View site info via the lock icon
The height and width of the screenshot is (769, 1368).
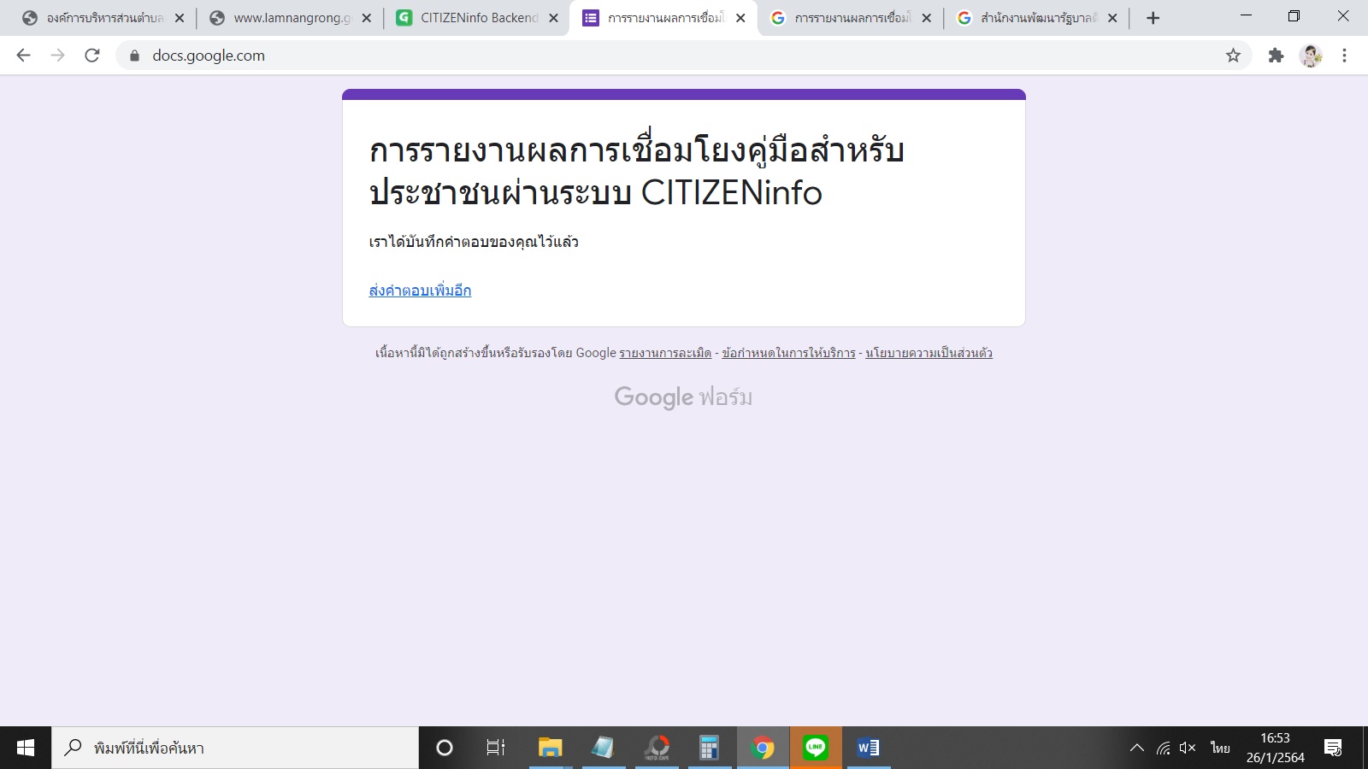point(134,56)
